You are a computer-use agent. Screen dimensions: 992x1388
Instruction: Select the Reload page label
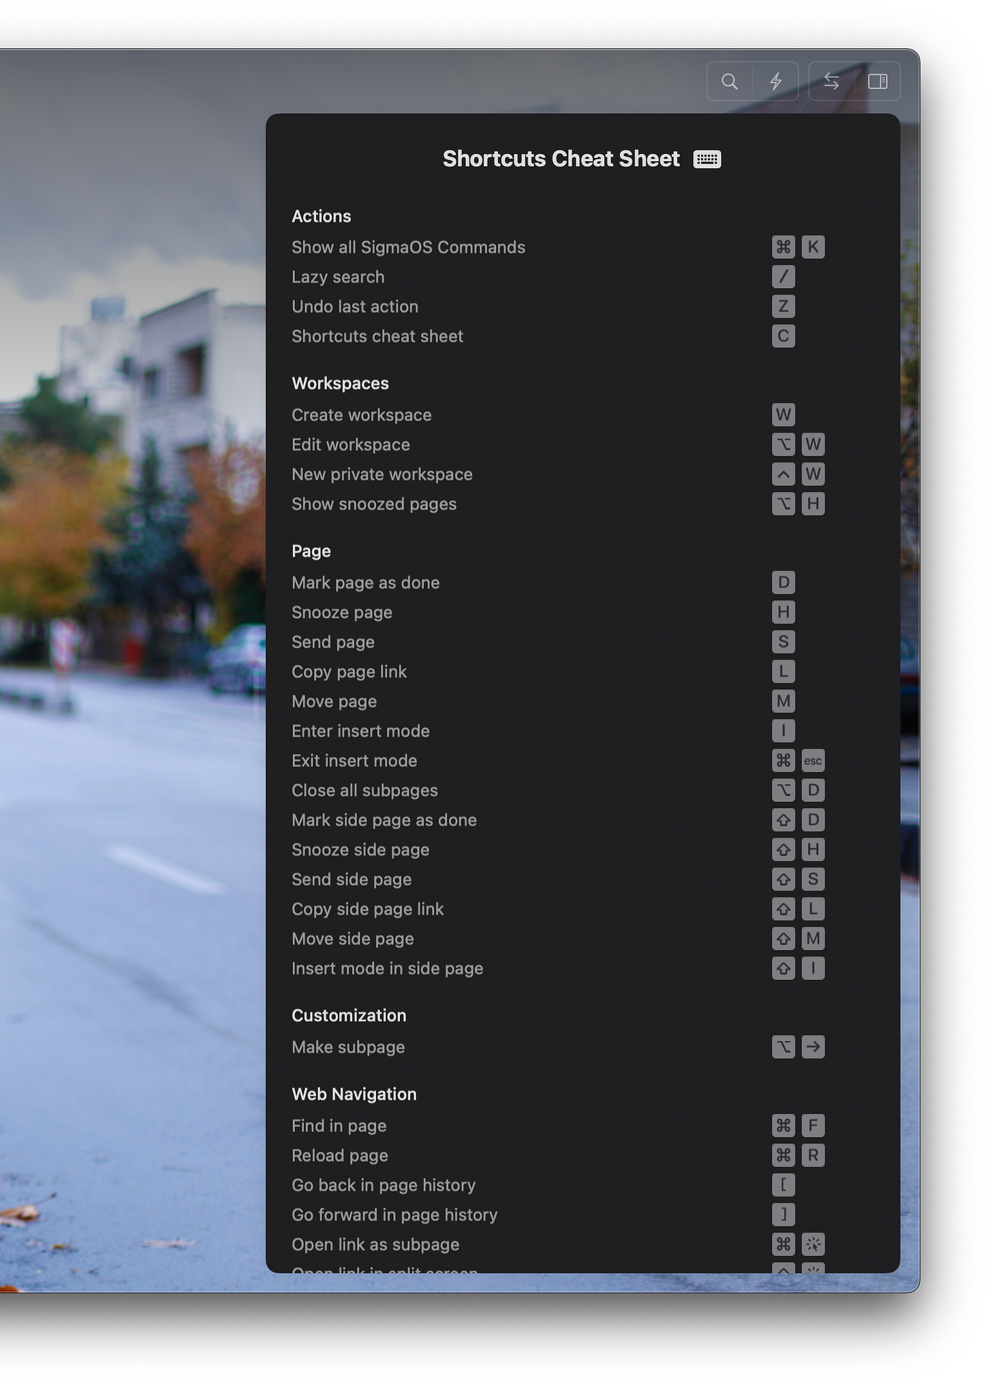tap(340, 1156)
